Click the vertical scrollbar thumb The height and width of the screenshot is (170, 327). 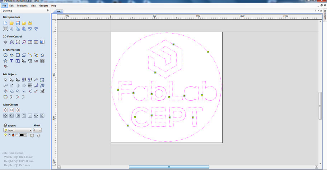[320, 106]
